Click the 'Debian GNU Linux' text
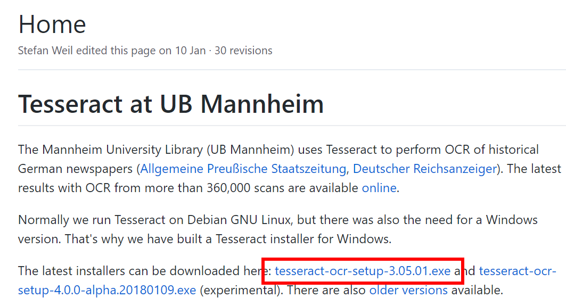 click(x=239, y=220)
